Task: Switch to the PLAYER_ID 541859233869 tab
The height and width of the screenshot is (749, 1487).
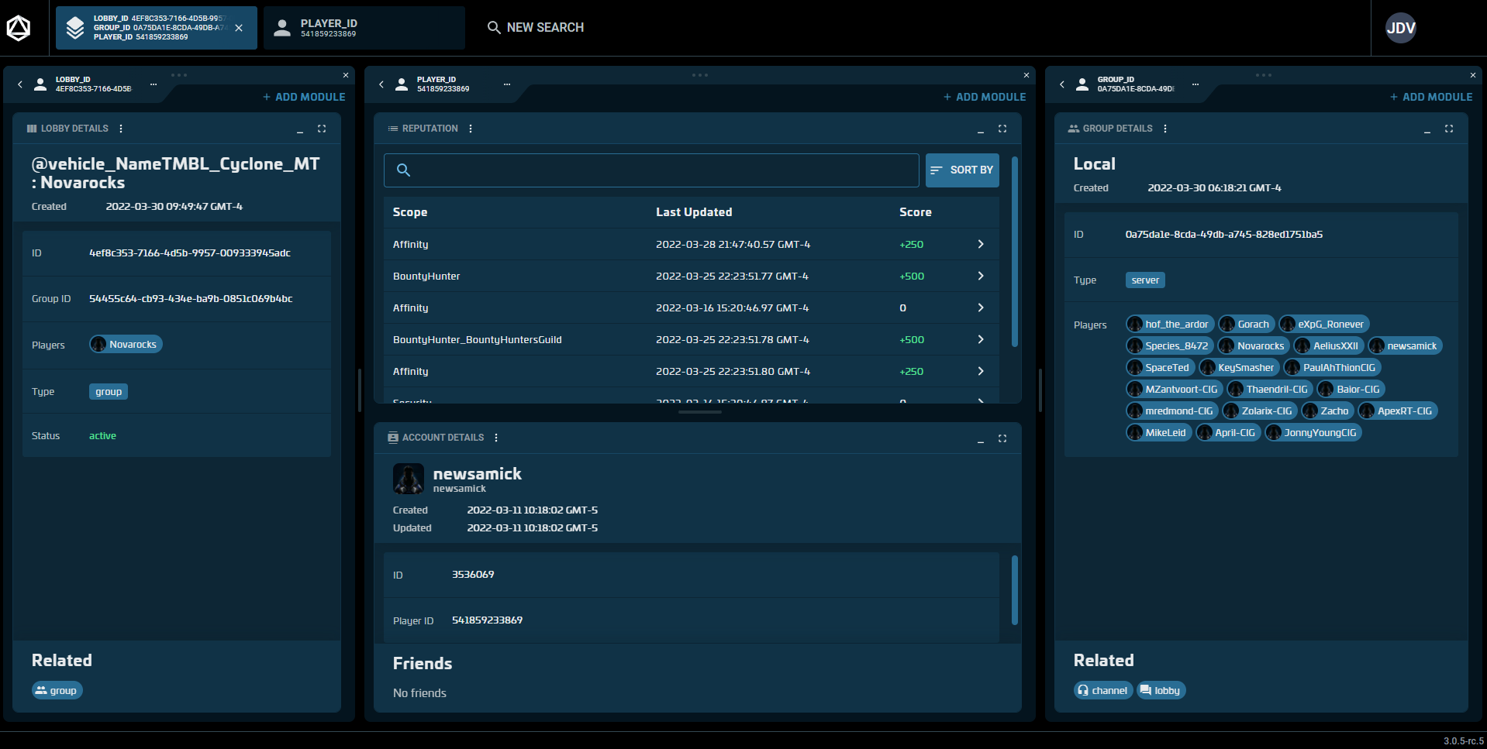Action: (x=363, y=28)
